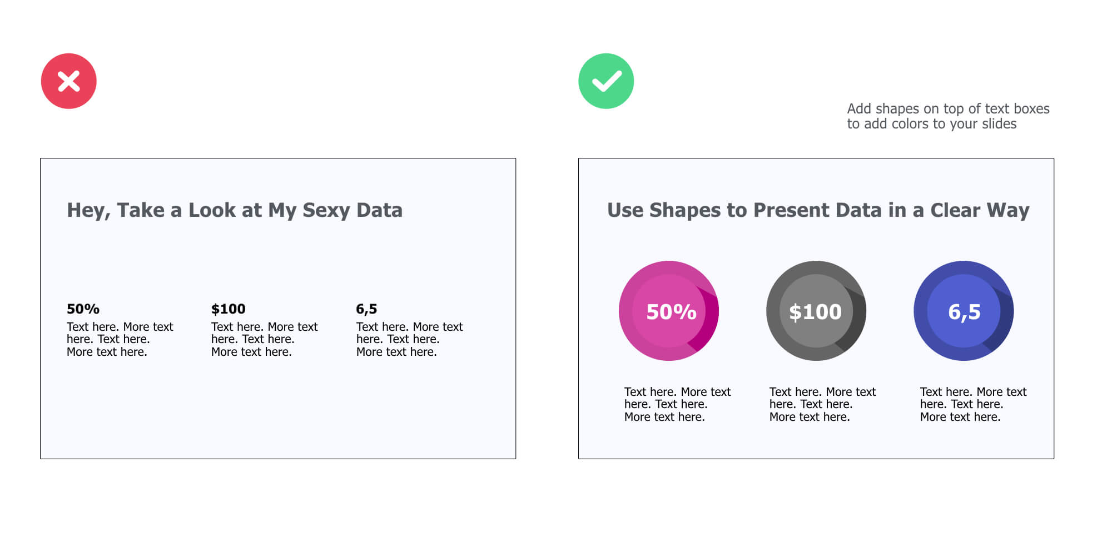
Task: Click the white 50% label inside pink circle
Action: click(671, 312)
